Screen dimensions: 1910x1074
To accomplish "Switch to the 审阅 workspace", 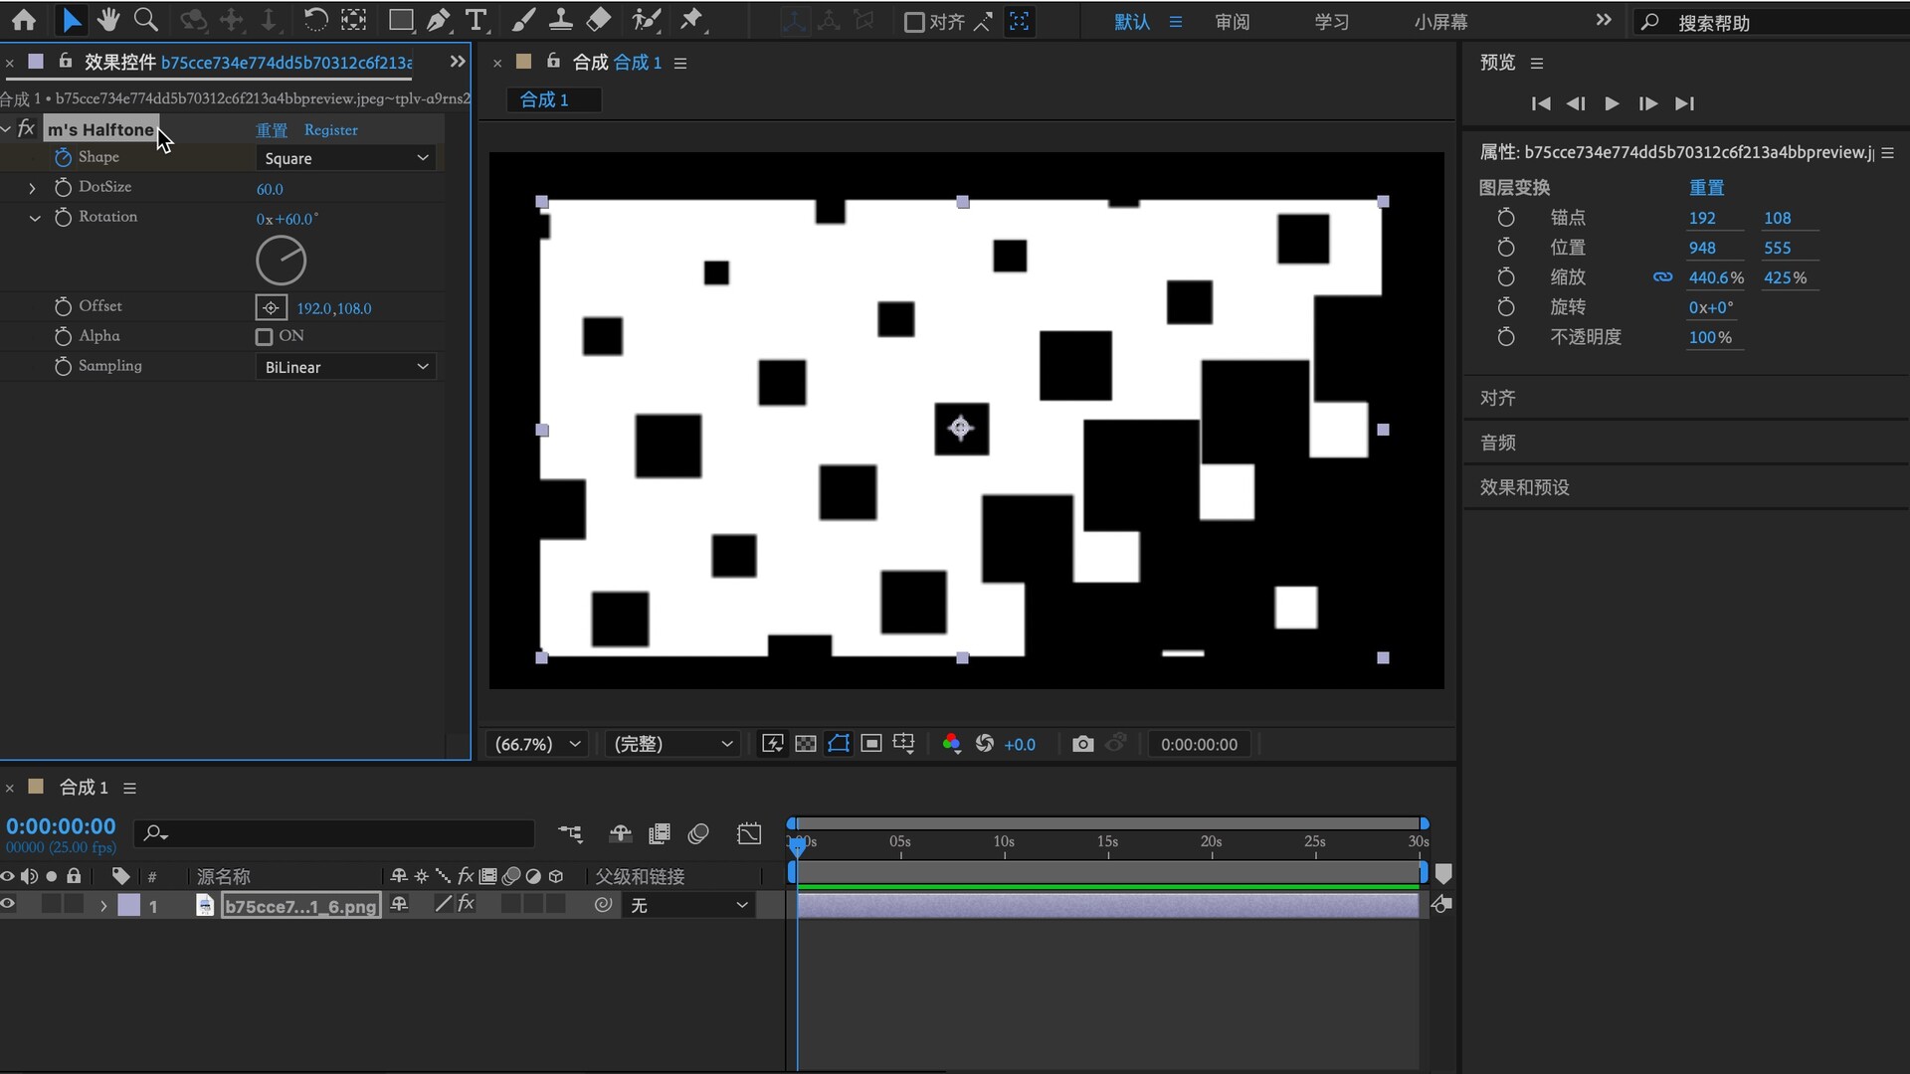I will 1232,22.
